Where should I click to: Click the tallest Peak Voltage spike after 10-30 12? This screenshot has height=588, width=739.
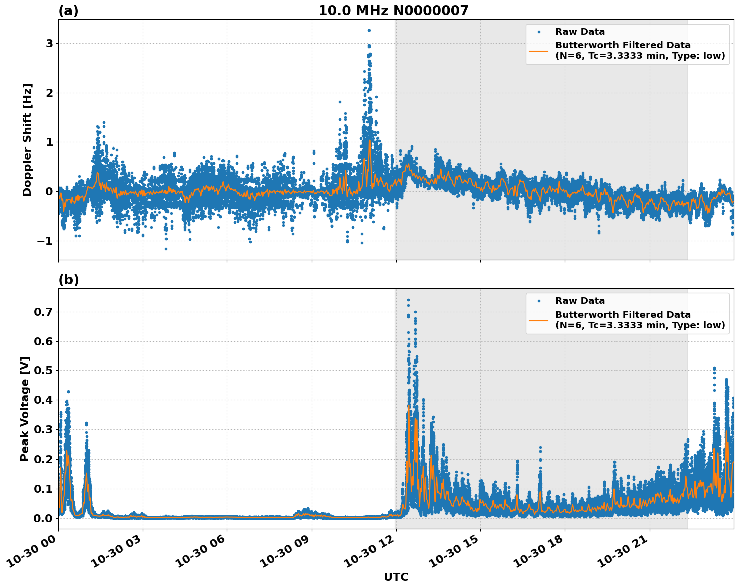tap(408, 300)
